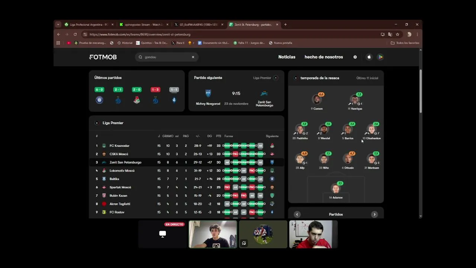Screen dimensions: 476x268
Task: Click the PTS column header
Action: [219, 136]
